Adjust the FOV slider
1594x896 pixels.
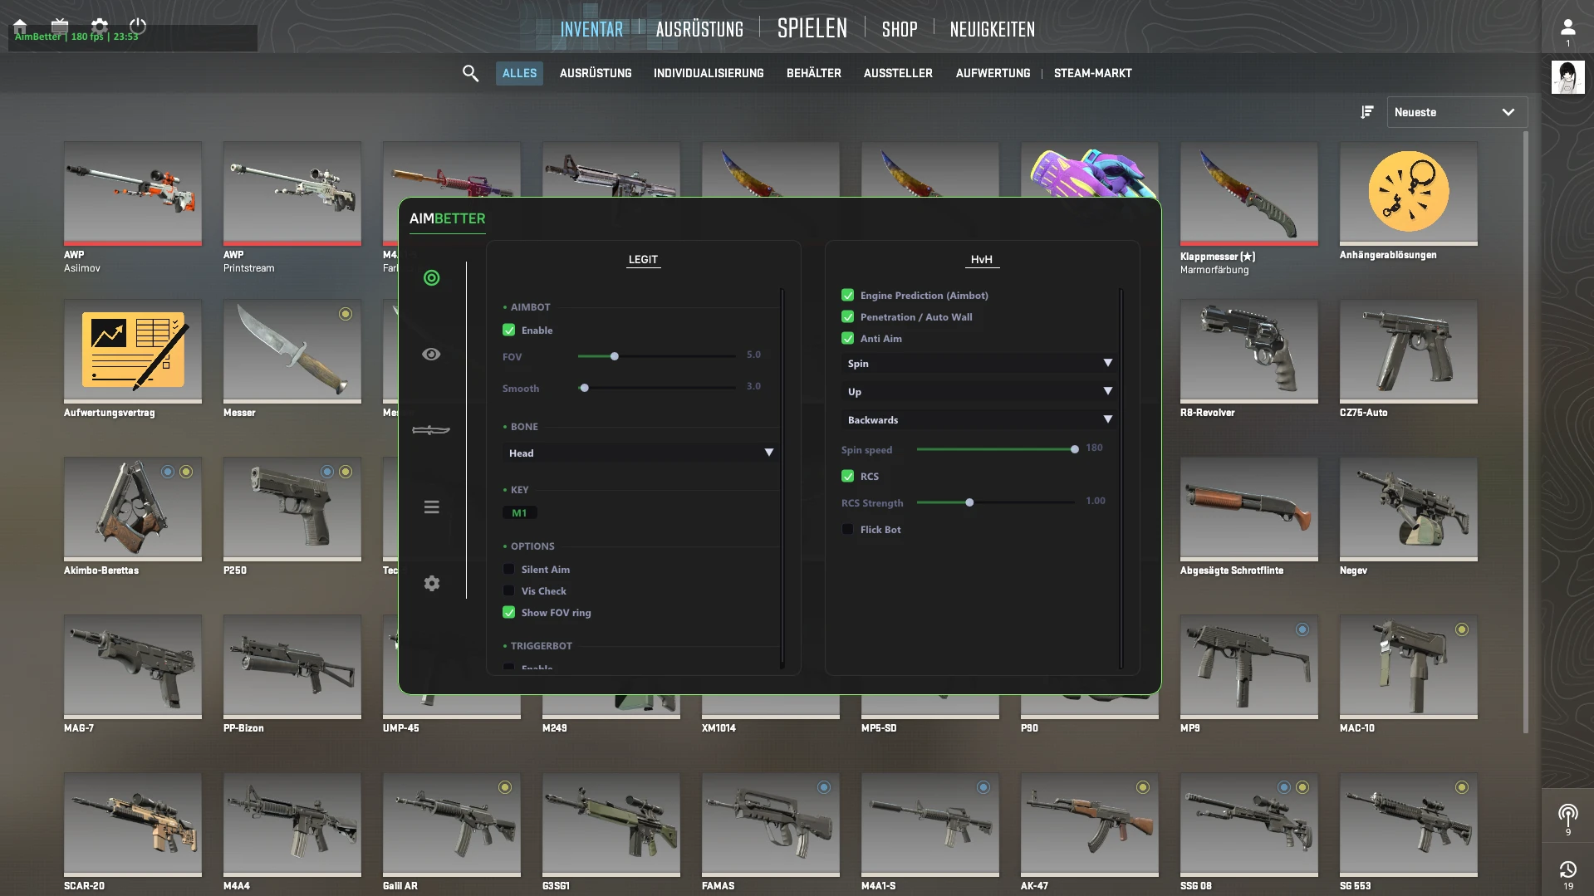[656, 356]
